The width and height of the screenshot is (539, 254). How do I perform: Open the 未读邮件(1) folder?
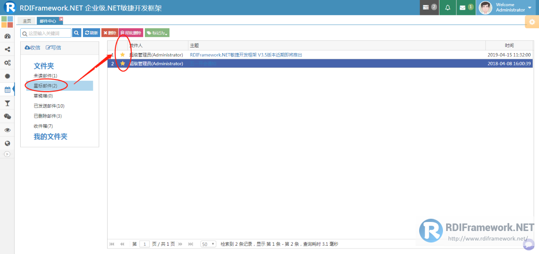tap(46, 76)
